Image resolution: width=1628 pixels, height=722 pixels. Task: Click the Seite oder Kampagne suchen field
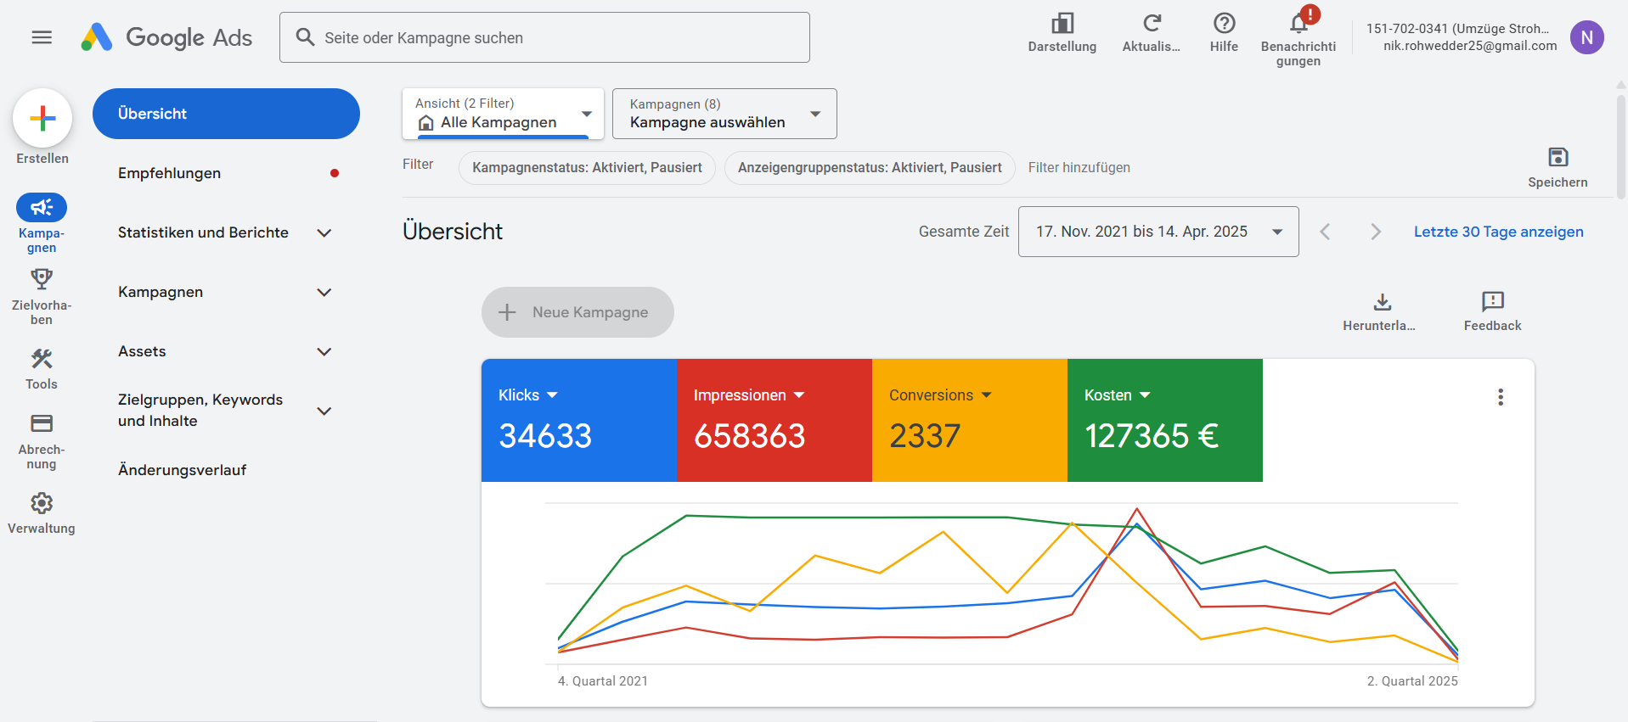point(544,37)
